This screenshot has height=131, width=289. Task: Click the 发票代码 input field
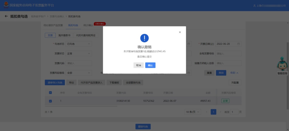click(x=79, y=63)
